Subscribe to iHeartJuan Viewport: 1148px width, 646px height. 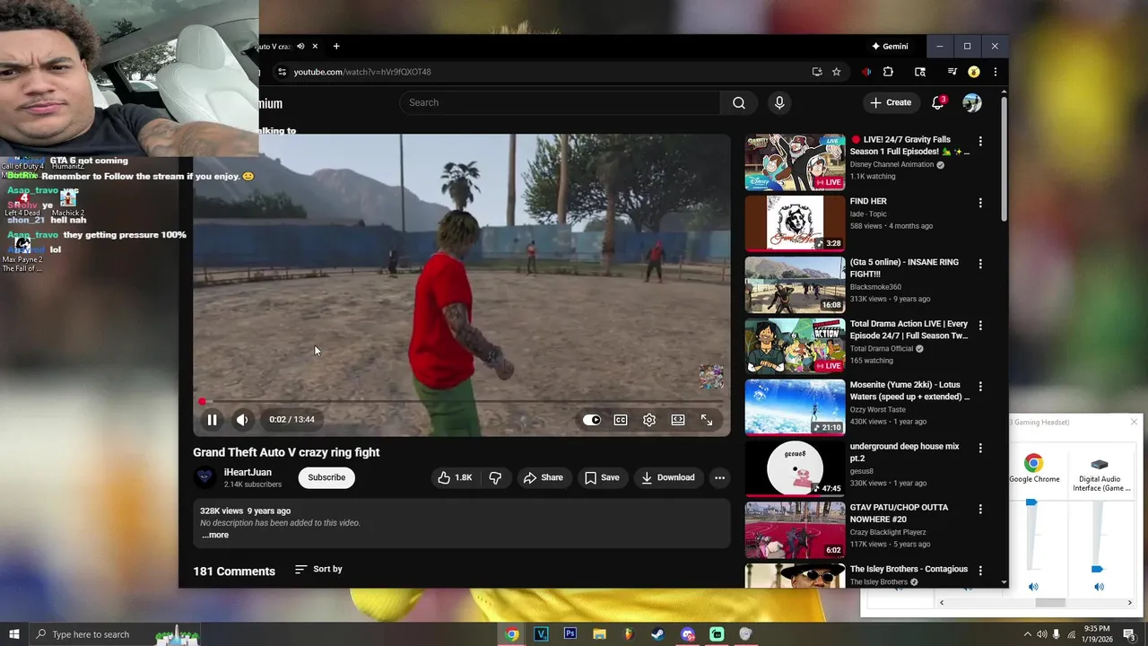click(x=326, y=477)
